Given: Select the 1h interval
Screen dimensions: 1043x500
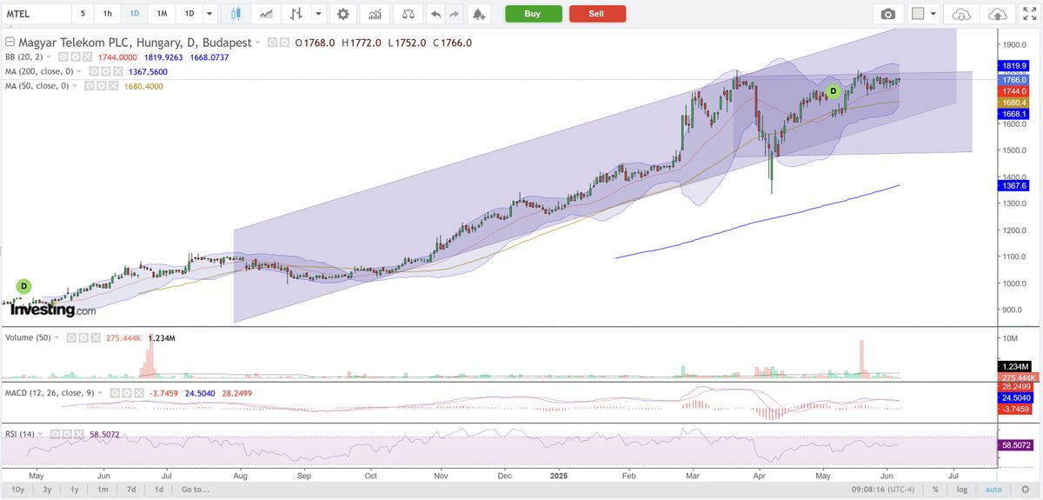Looking at the screenshot, I should tap(107, 14).
